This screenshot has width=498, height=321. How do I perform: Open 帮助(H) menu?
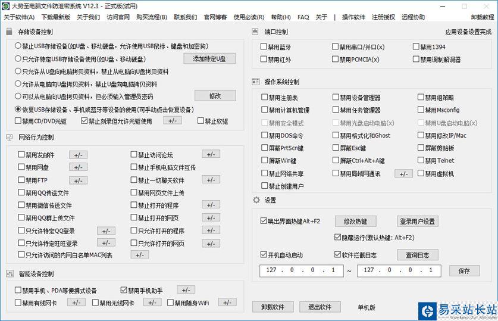281,17
